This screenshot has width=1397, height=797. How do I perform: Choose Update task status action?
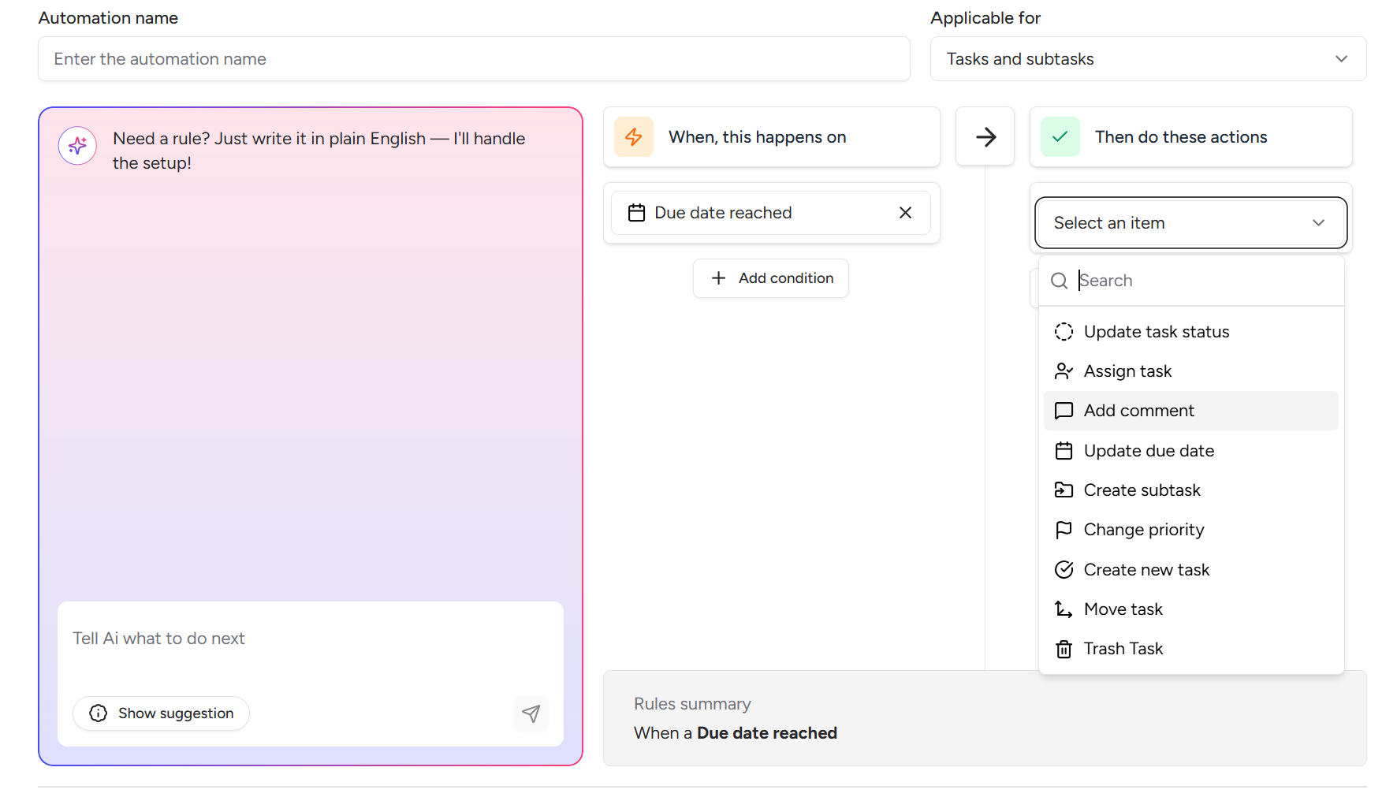[1156, 332]
